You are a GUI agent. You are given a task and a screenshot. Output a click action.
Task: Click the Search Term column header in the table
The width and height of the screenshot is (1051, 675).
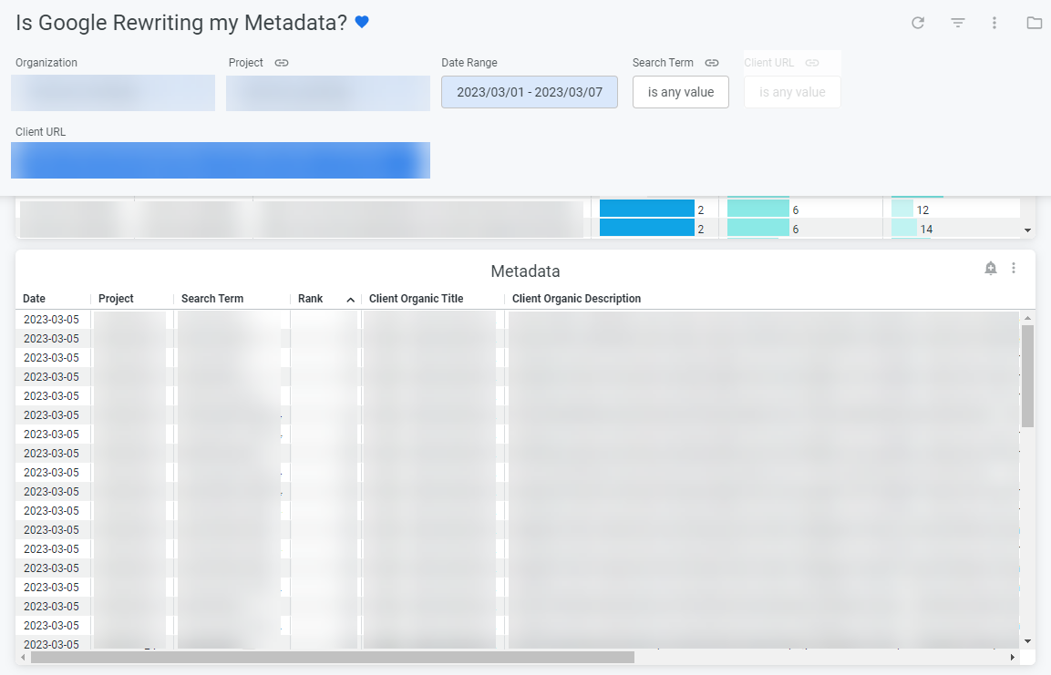click(212, 299)
